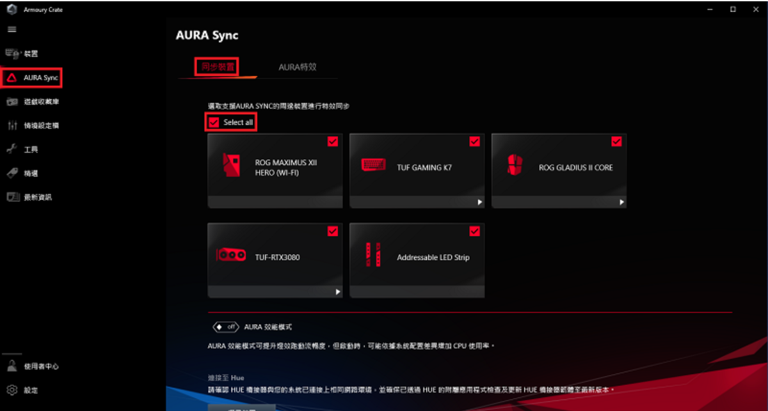This screenshot has width=768, height=411.
Task: Click the TUF GAMING K7 keyboard icon
Action: click(373, 166)
